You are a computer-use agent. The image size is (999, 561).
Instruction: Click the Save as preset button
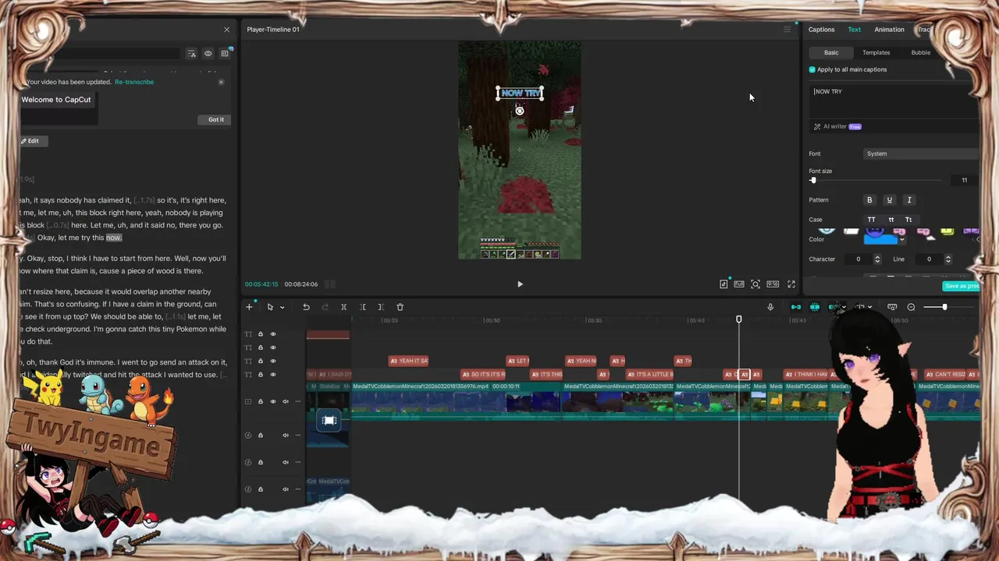click(x=961, y=286)
